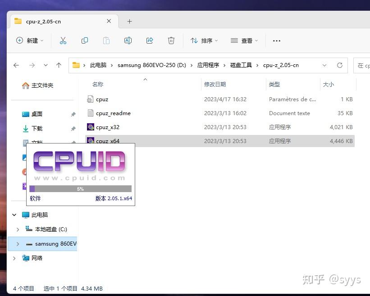
Task: Click the 4,446 KB size cell
Action: 341,141
